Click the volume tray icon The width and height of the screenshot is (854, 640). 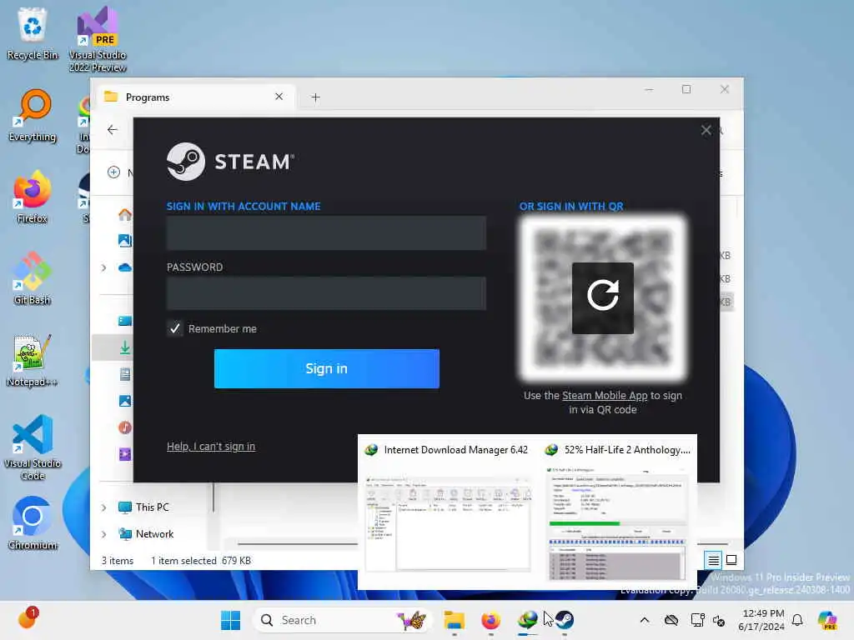pos(719,621)
